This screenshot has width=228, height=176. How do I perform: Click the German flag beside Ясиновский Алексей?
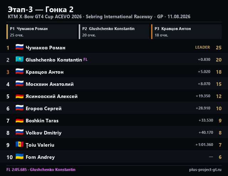pyautogui.click(x=20, y=96)
